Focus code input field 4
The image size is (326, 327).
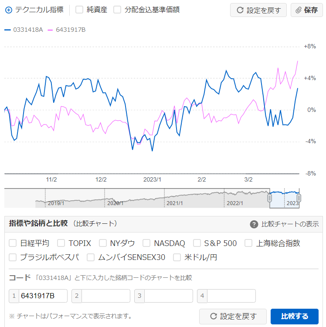click(x=231, y=296)
